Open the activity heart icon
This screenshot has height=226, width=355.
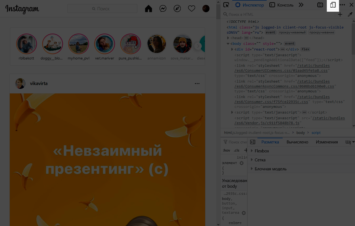click(192, 9)
